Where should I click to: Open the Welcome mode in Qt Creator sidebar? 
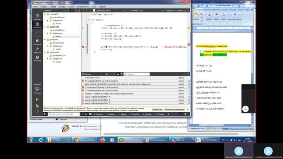pos(37,17)
